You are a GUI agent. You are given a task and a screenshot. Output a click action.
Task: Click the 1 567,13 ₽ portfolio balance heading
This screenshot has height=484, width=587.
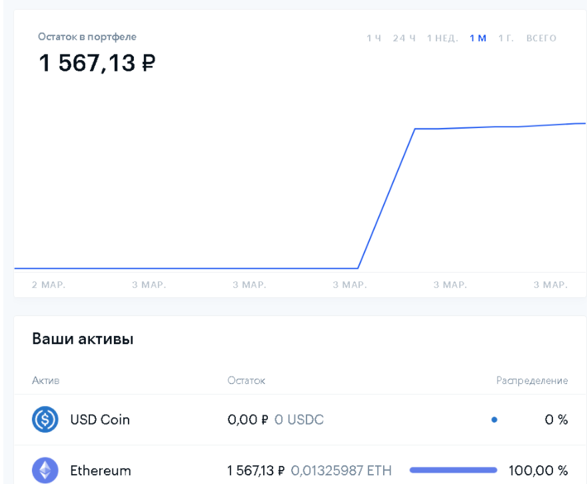(97, 63)
